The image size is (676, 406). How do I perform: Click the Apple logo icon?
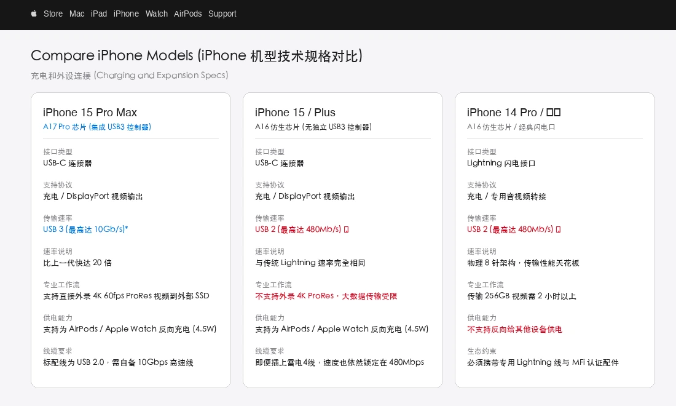[x=34, y=14]
